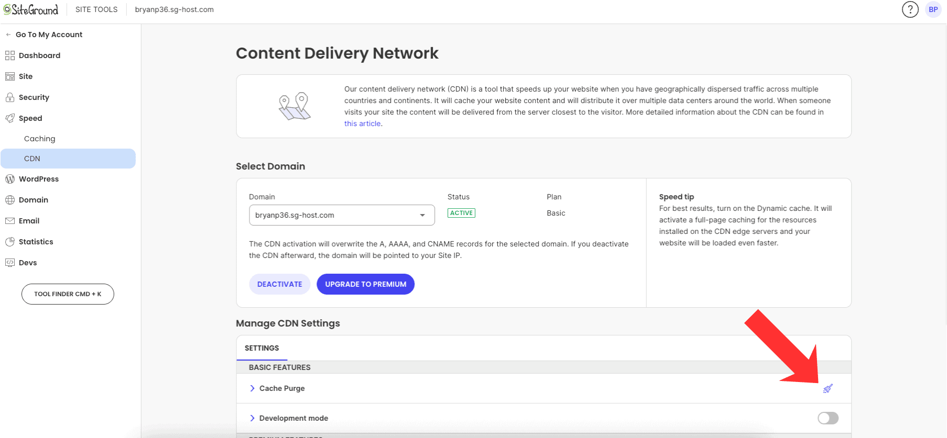Click the SiteGround logo
The image size is (947, 438).
click(31, 9)
